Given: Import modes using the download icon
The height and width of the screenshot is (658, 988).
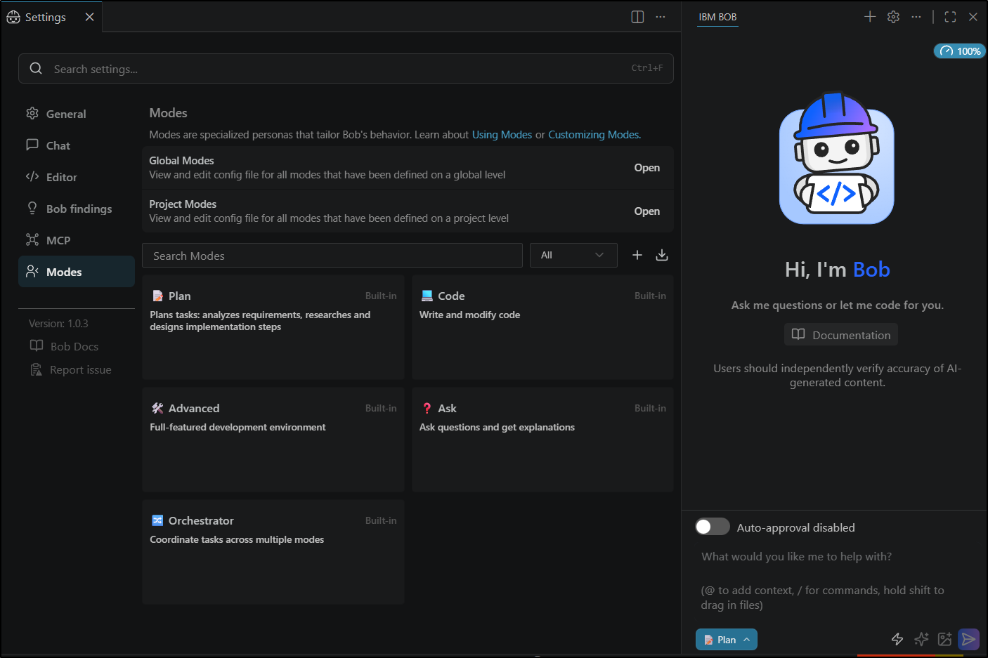Looking at the screenshot, I should (x=662, y=255).
